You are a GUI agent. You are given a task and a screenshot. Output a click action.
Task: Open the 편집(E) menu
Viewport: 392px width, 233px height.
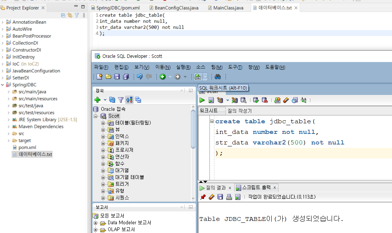[x=121, y=67]
